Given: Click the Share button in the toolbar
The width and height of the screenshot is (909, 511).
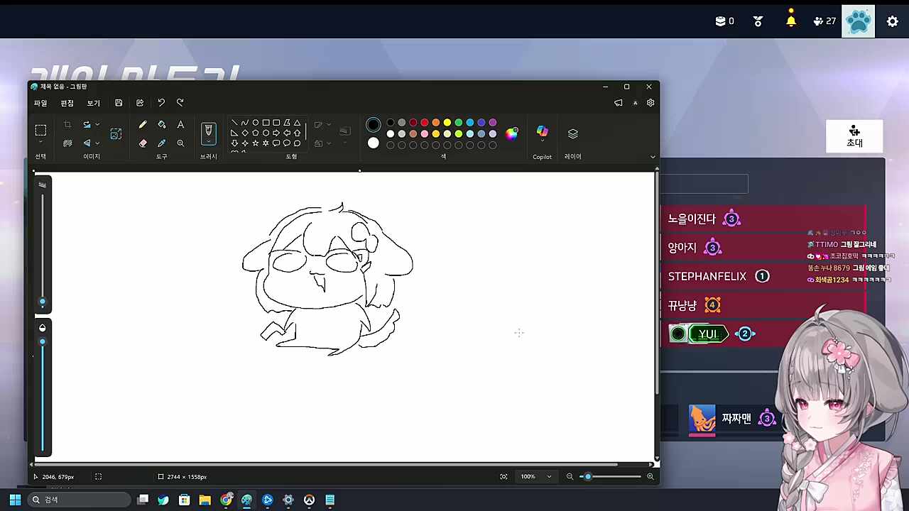Looking at the screenshot, I should 140,102.
